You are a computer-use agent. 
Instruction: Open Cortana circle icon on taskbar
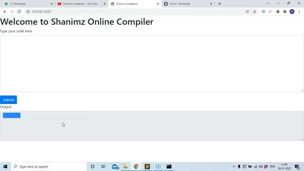pyautogui.click(x=93, y=167)
